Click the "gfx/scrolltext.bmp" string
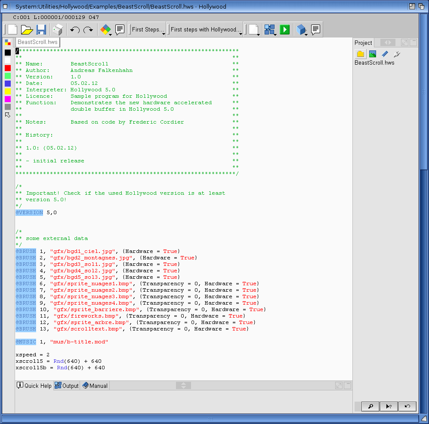Image resolution: width=429 pixels, height=424 pixels. [87, 329]
